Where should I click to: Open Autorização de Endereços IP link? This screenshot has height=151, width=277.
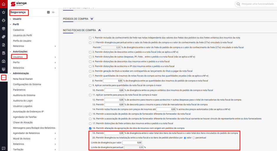28,112
